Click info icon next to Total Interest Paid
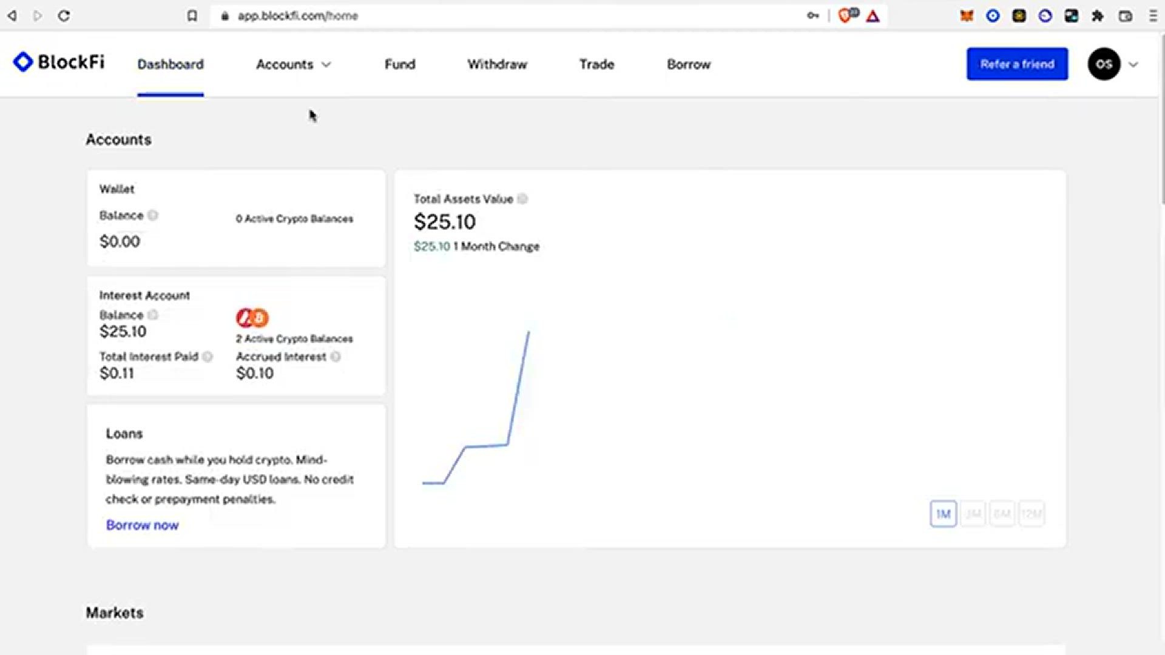Image resolution: width=1165 pixels, height=655 pixels. (x=208, y=357)
